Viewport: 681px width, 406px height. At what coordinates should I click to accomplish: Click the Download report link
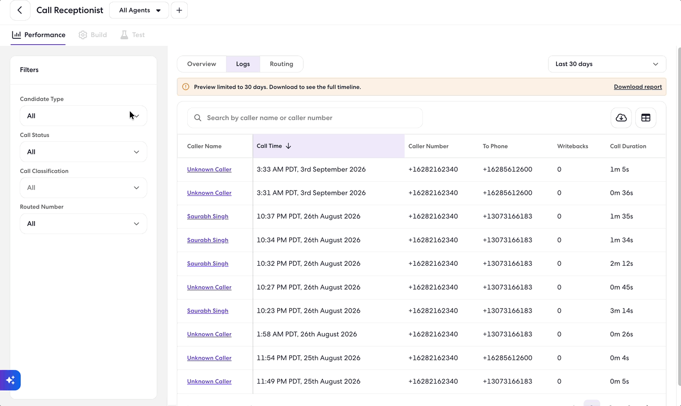[638, 87]
